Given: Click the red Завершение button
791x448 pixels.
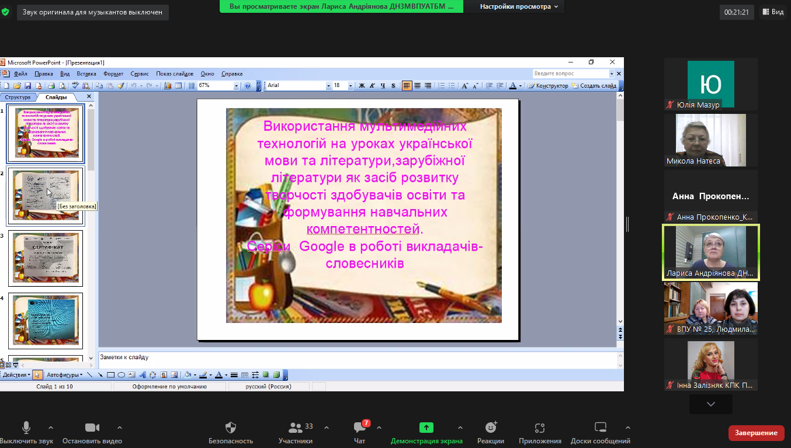Looking at the screenshot, I should tap(756, 433).
